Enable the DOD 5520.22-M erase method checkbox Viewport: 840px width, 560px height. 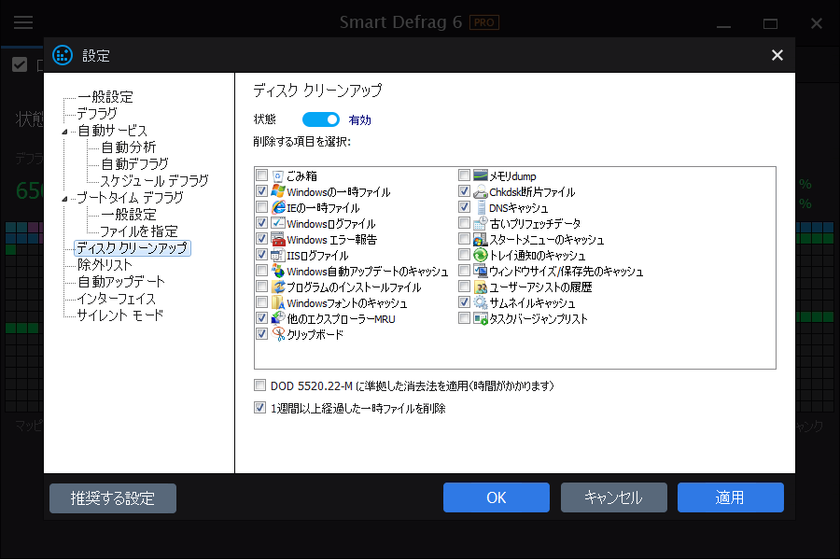point(259,385)
